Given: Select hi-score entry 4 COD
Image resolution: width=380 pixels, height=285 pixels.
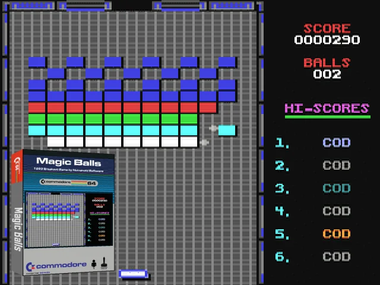Looking at the screenshot, I should tap(313, 211).
